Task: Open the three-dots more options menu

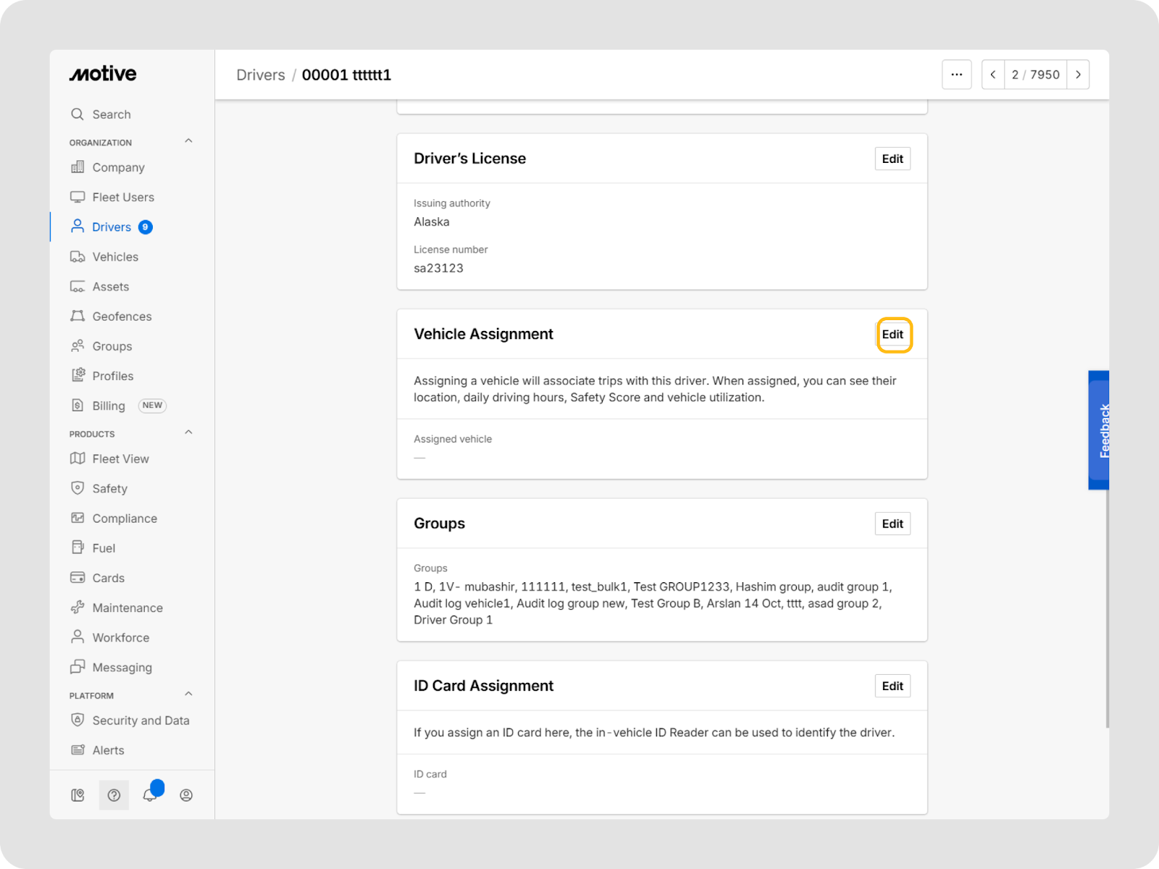Action: [957, 75]
